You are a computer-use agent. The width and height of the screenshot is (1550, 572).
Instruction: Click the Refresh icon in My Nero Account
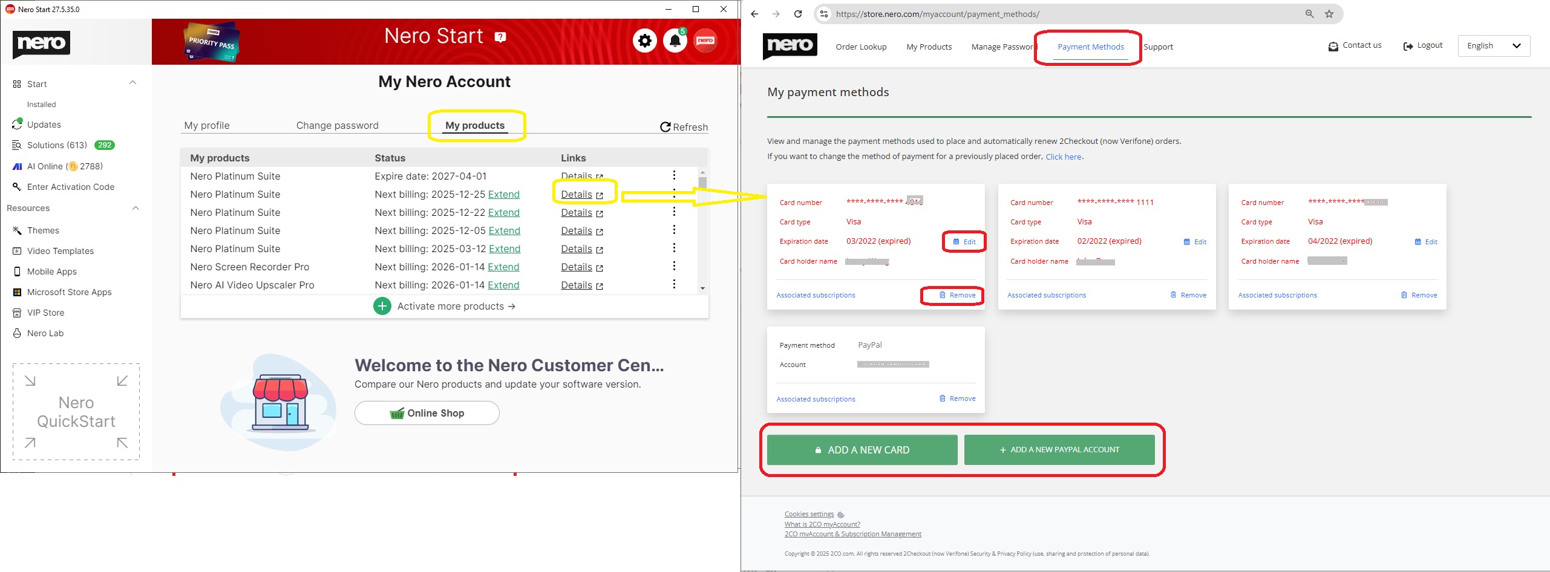(665, 127)
